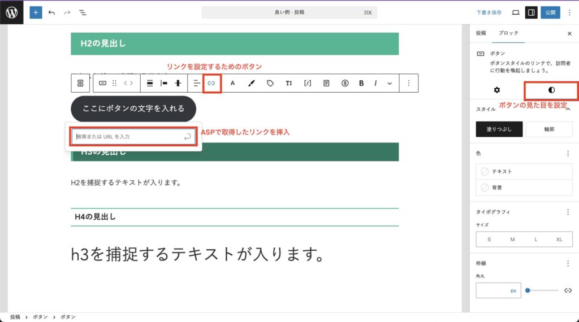Open the 背景 color picker

pyautogui.click(x=524, y=188)
